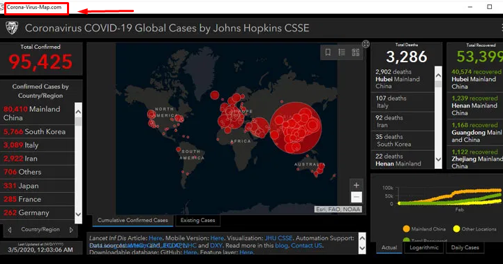Maximize the Corona-Virus-Map.com window
Screen dimensions: 503x264
point(490,7)
